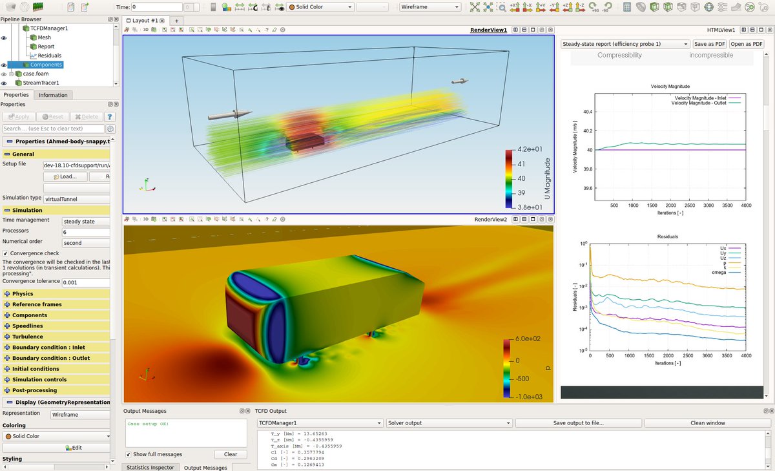Select the Output Messages bottom tab
This screenshot has height=471, width=775.
(205, 467)
